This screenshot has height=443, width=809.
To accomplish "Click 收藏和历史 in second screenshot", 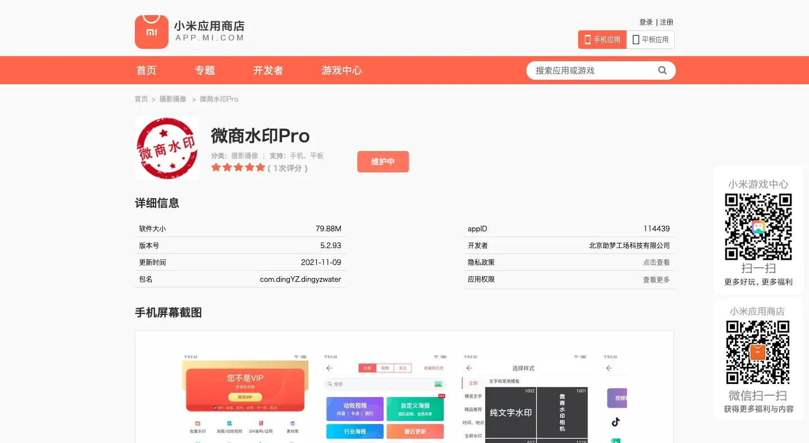I will coord(434,368).
